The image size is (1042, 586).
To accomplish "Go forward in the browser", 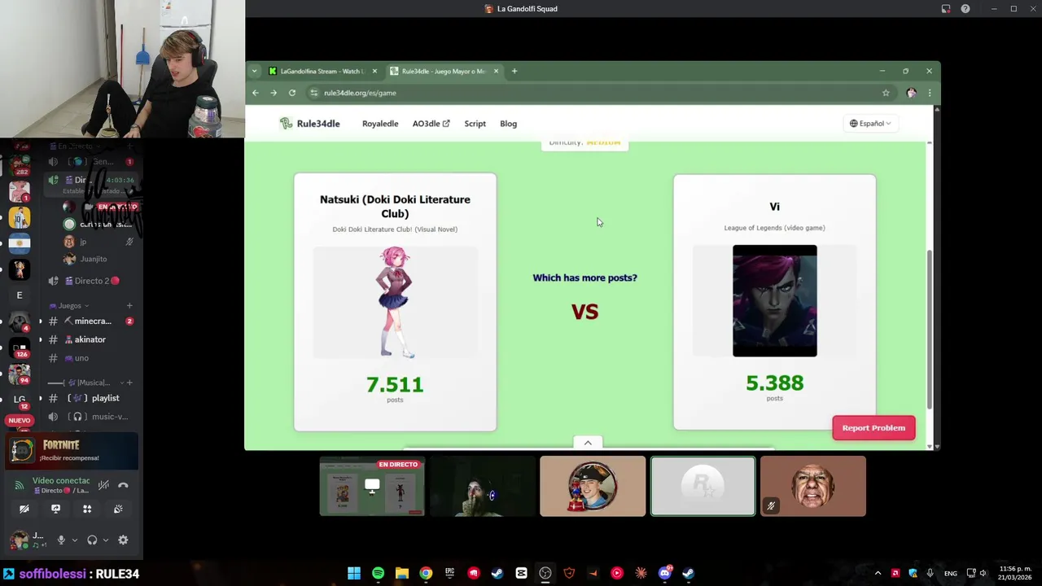I will pos(274,93).
